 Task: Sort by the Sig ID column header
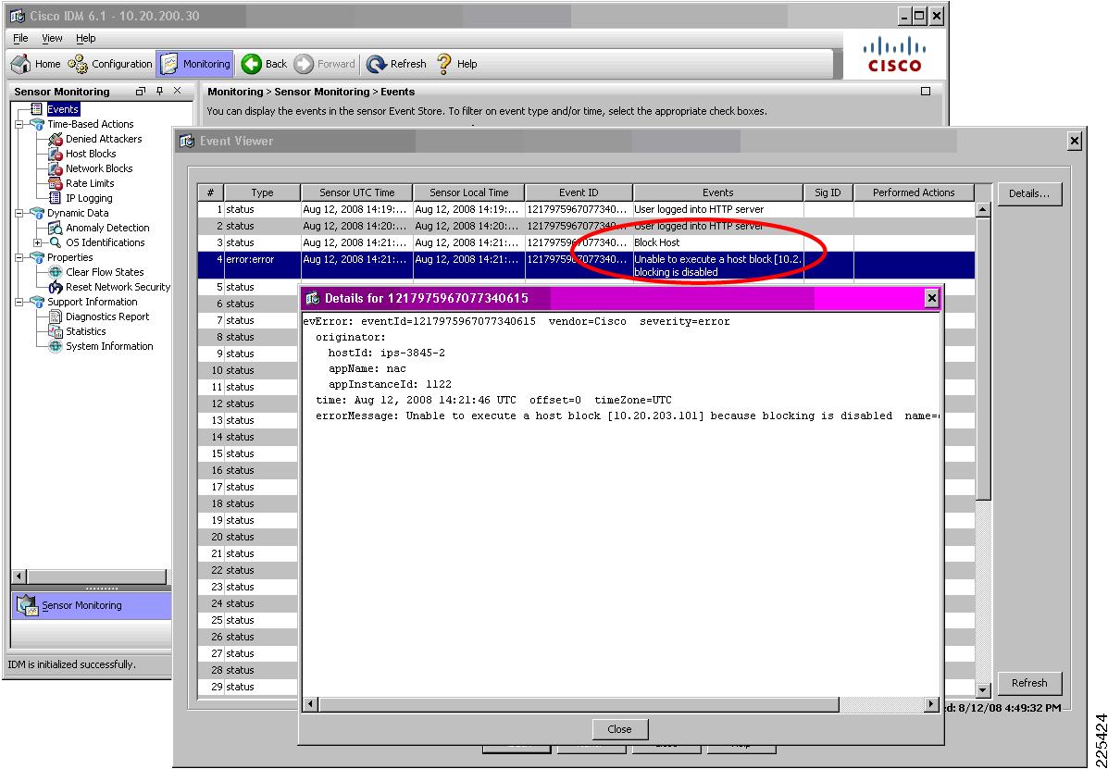click(x=828, y=192)
